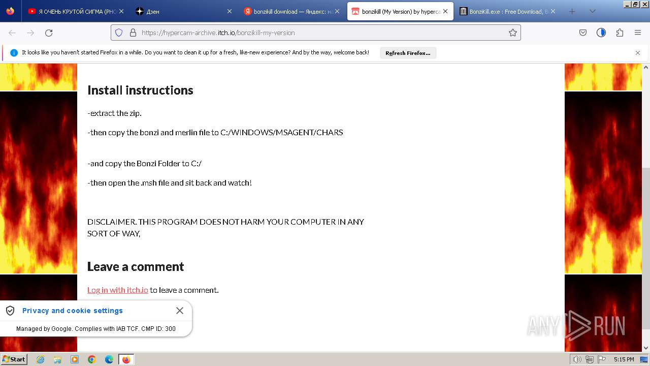Save page to Pocket
The width and height of the screenshot is (650, 366).
[583, 33]
